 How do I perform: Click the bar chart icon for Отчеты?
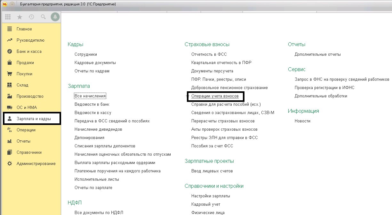tap(10, 141)
